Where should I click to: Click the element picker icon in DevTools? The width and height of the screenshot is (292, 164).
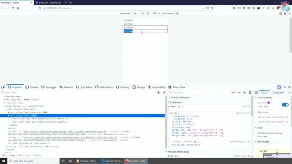(x=3, y=87)
